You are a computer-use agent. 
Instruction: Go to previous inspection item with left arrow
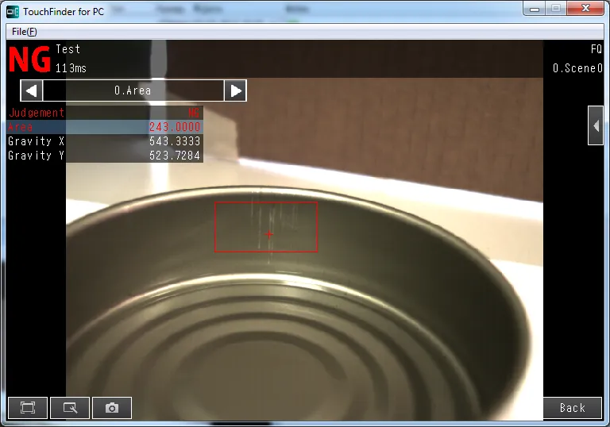click(x=31, y=90)
